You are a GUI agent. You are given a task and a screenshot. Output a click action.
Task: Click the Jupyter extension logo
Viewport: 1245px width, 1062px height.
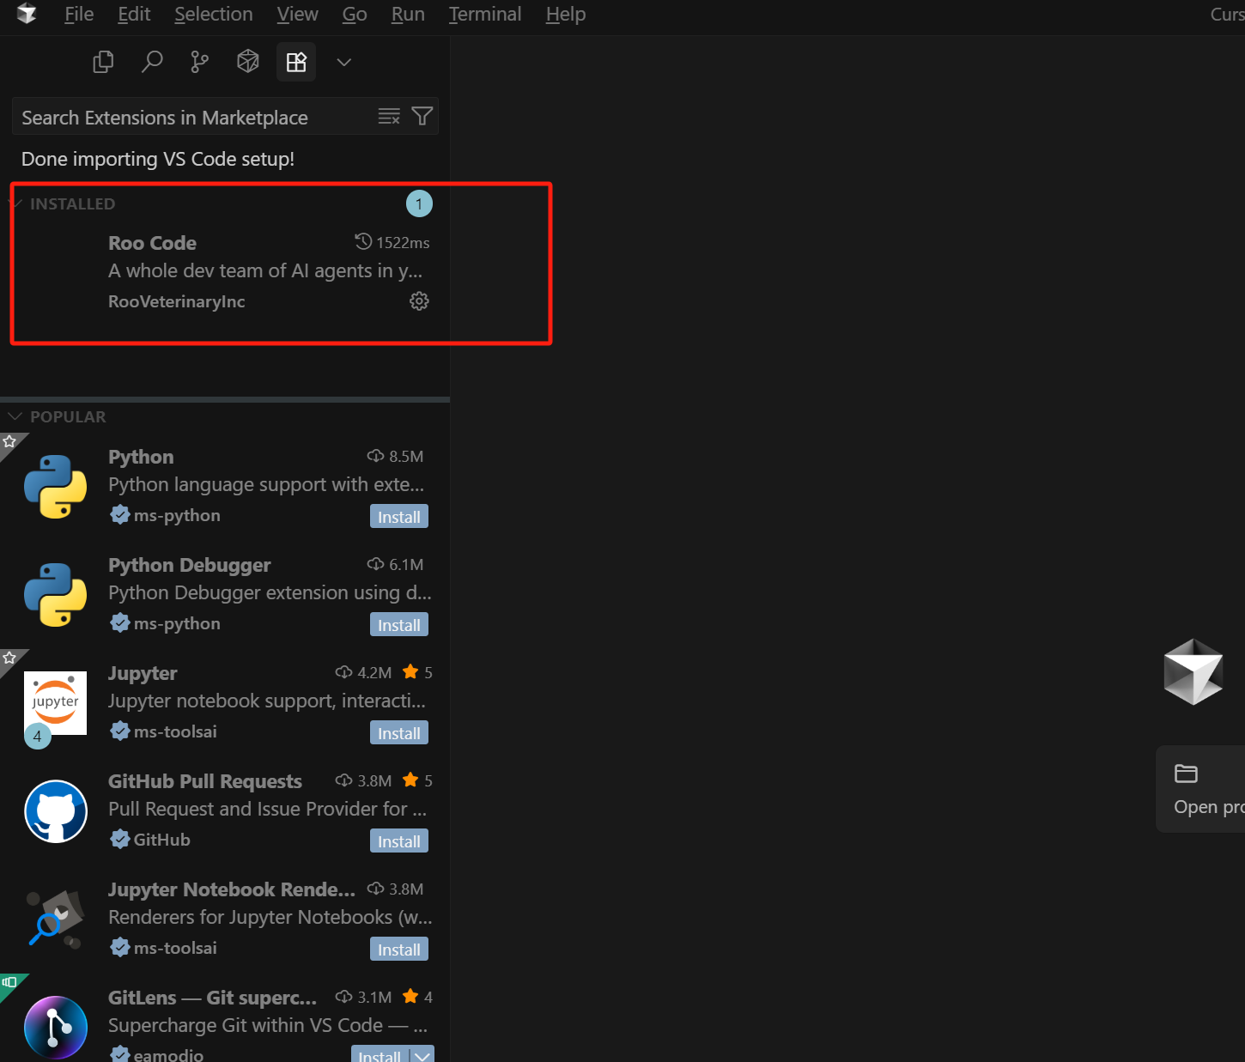point(56,703)
